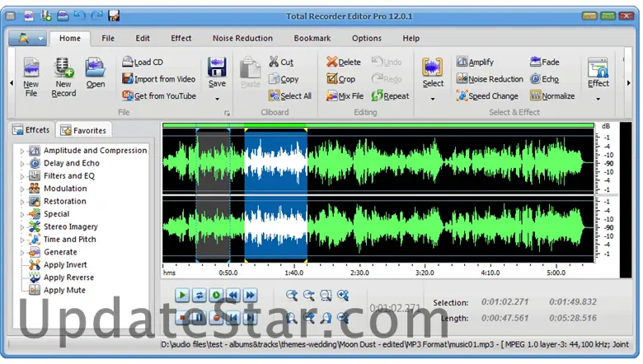Open the Speed Change effect
Viewport: 643px width, 364px height.
[487, 96]
